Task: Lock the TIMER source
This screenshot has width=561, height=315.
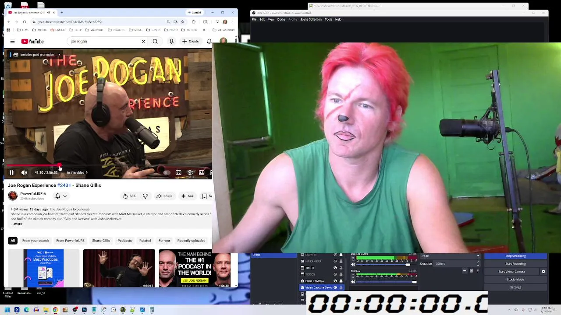Action: tap(341, 268)
